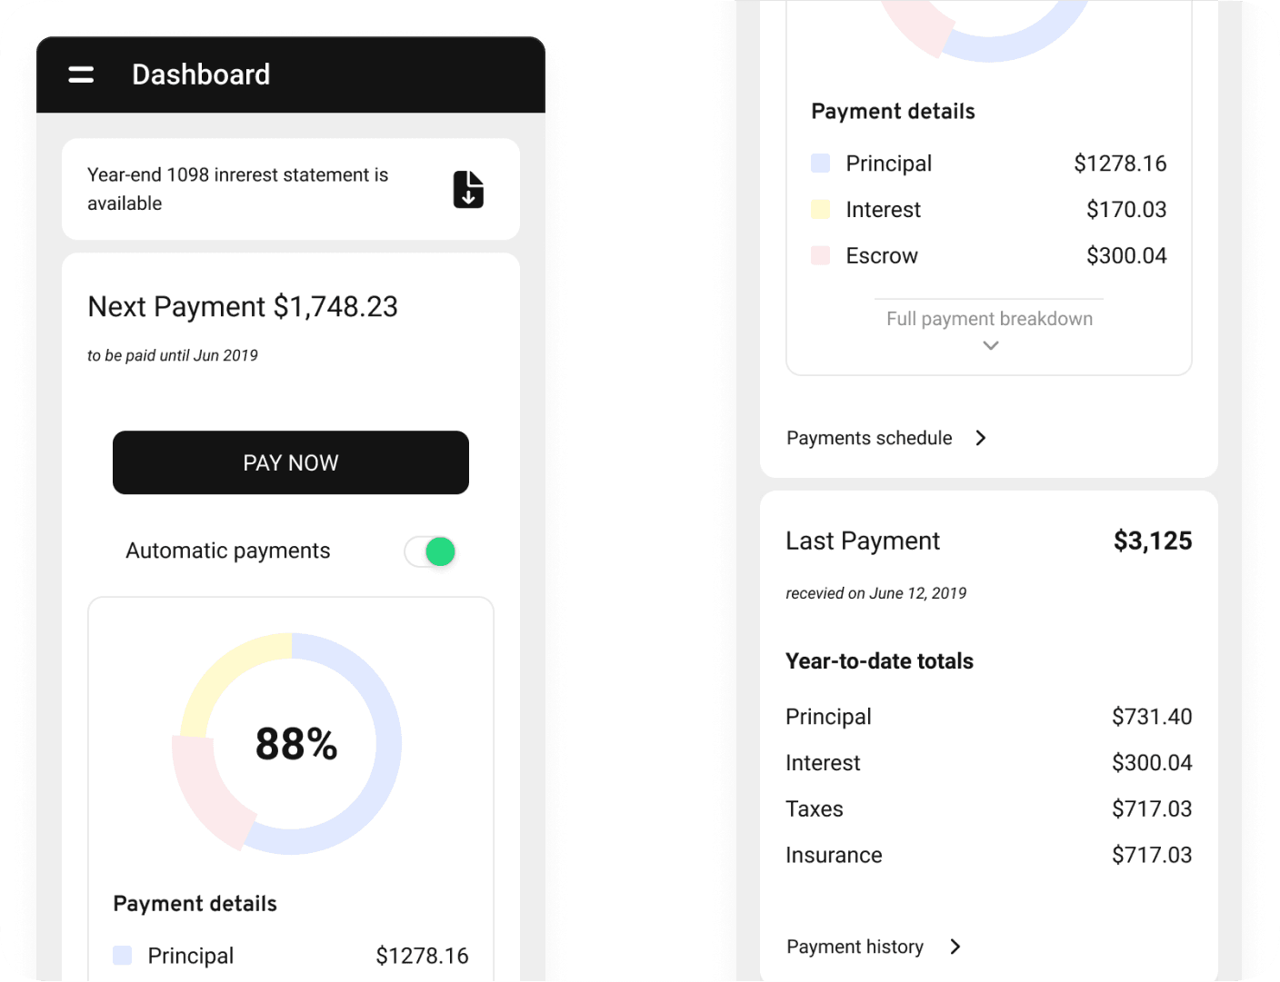Click the blue Principal swatch in right panel
1280x982 pixels.
(820, 163)
